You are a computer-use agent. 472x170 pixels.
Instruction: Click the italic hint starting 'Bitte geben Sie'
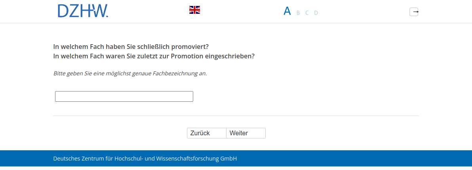(x=130, y=73)
